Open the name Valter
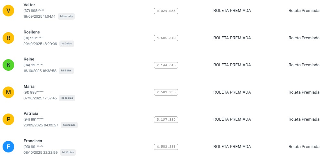This screenshot has width=325, height=156. coord(29,5)
